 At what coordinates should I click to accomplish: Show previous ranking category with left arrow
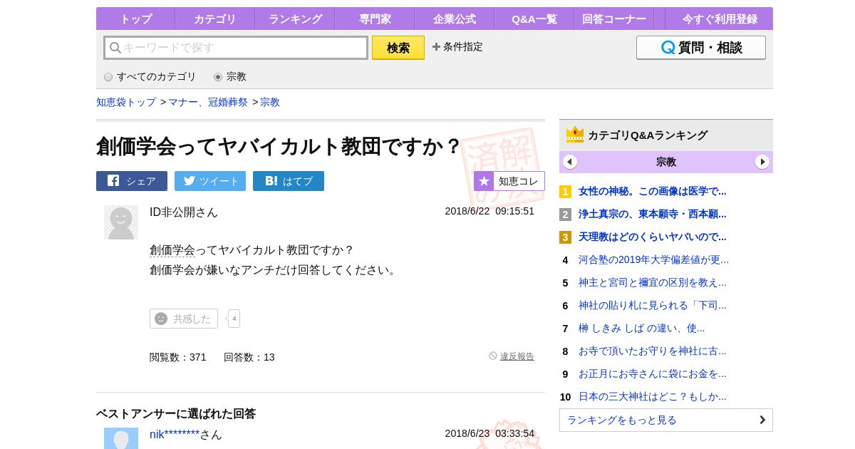pos(570,162)
